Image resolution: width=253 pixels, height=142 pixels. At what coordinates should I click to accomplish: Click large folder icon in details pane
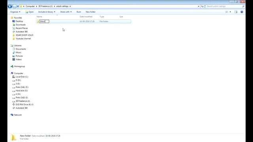pos(14,137)
